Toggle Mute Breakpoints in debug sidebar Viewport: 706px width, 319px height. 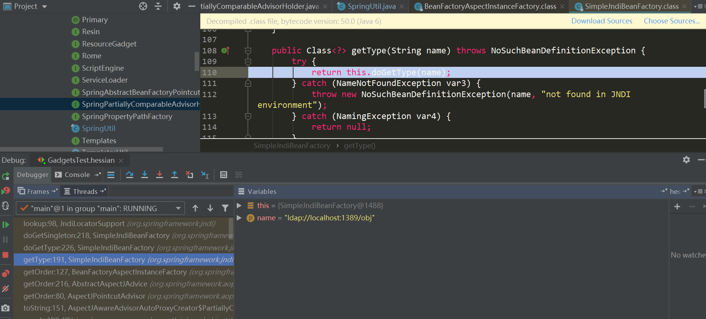(x=5, y=289)
